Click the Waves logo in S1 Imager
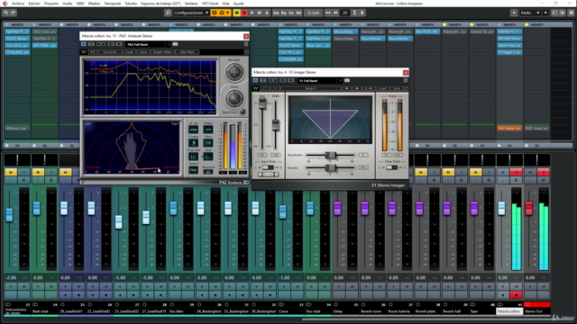577x324 pixels. (256, 88)
